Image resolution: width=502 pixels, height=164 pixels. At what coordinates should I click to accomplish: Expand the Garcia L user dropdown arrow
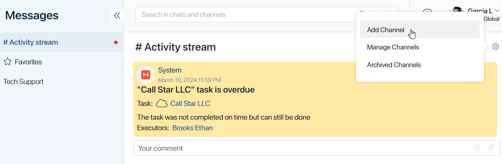coord(497,11)
